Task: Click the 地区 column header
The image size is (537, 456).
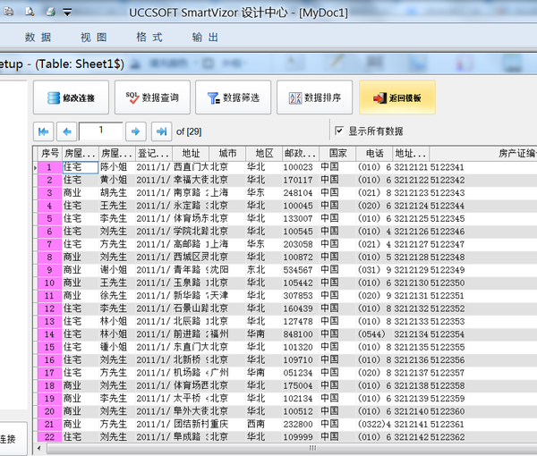Action: (264, 153)
